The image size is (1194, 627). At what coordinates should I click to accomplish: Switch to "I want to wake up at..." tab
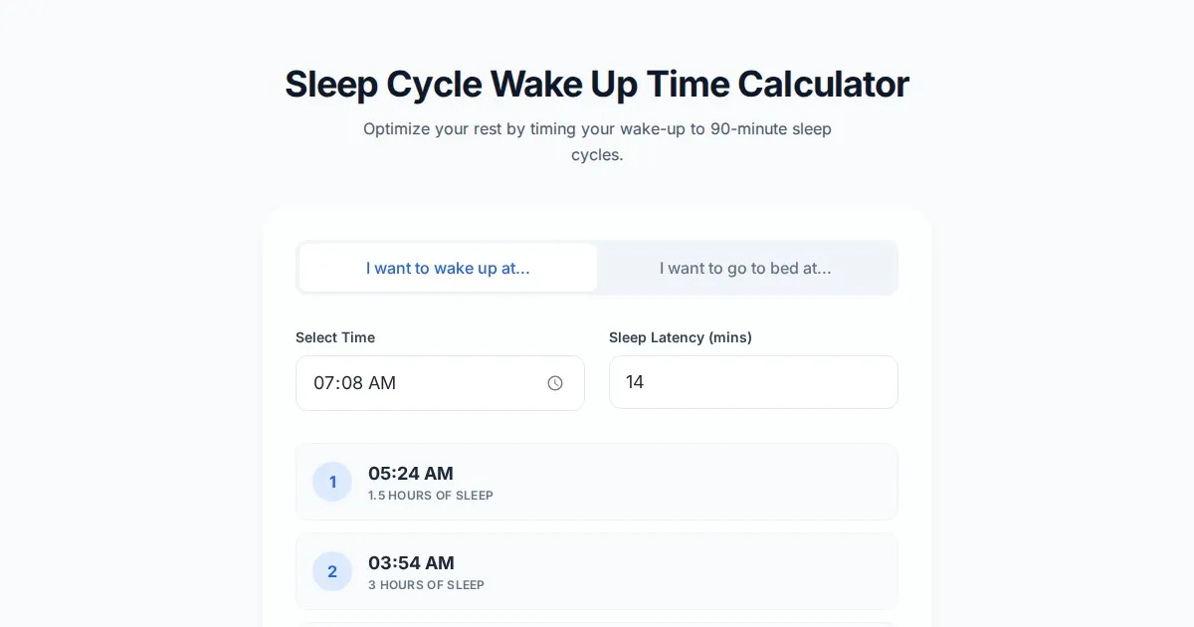pyautogui.click(x=448, y=268)
